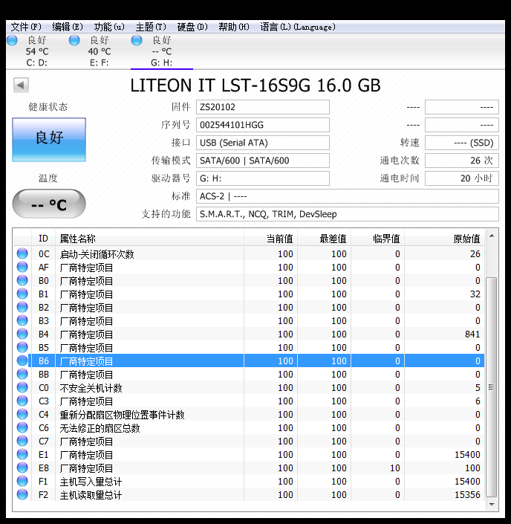Click status icon of attribute BB
This screenshot has width=511, height=524.
coord(22,374)
